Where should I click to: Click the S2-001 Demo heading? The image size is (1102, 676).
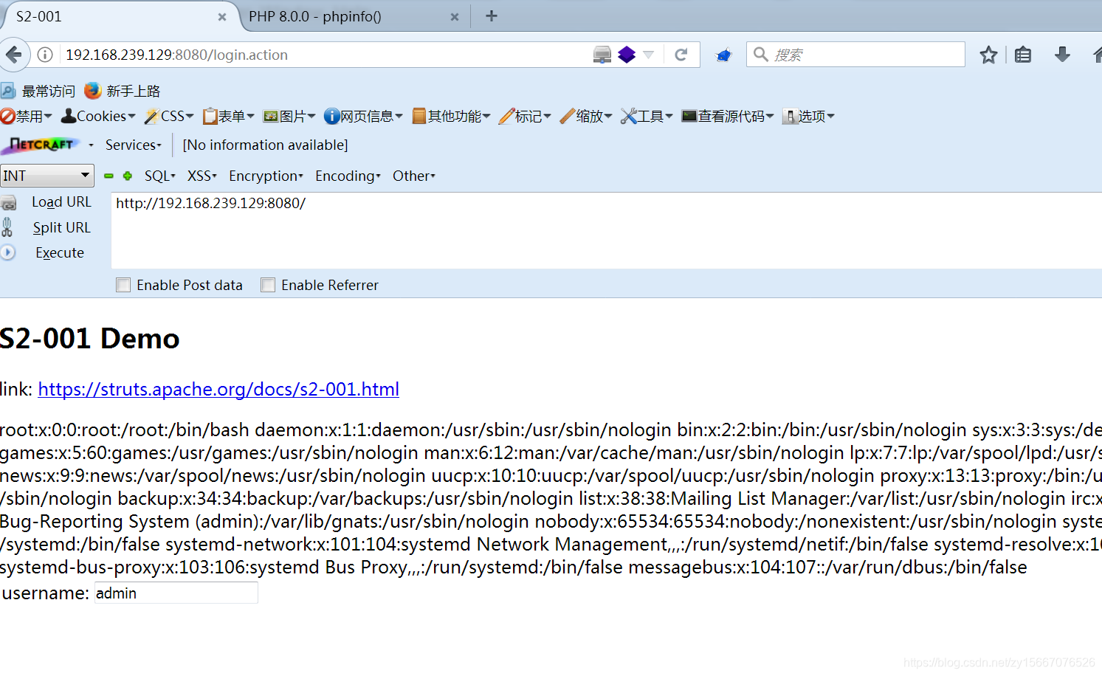pyautogui.click(x=89, y=339)
